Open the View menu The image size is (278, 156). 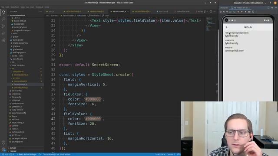23,7
